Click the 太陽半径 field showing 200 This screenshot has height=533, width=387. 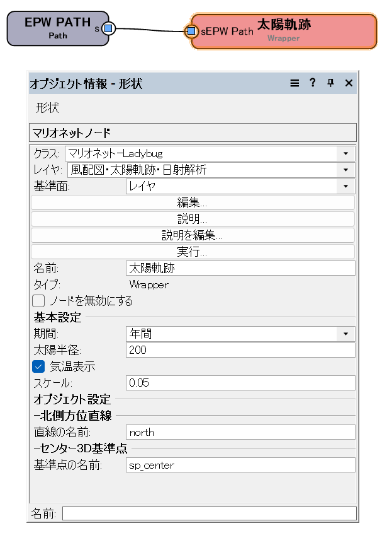[240, 350]
